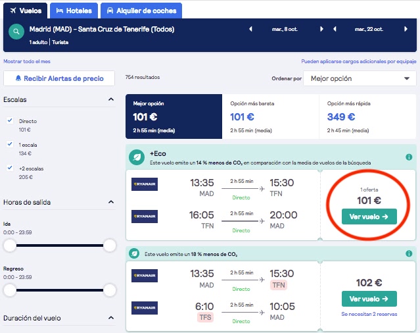
Task: Move return date back one day
Action: point(335,29)
